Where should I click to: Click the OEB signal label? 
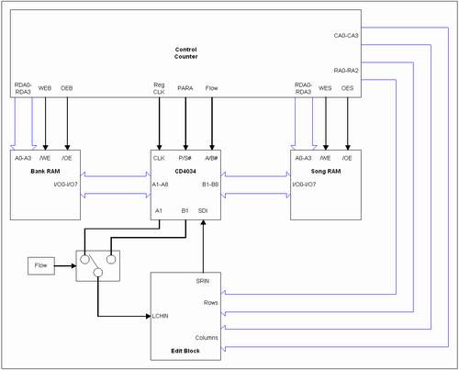(x=67, y=88)
